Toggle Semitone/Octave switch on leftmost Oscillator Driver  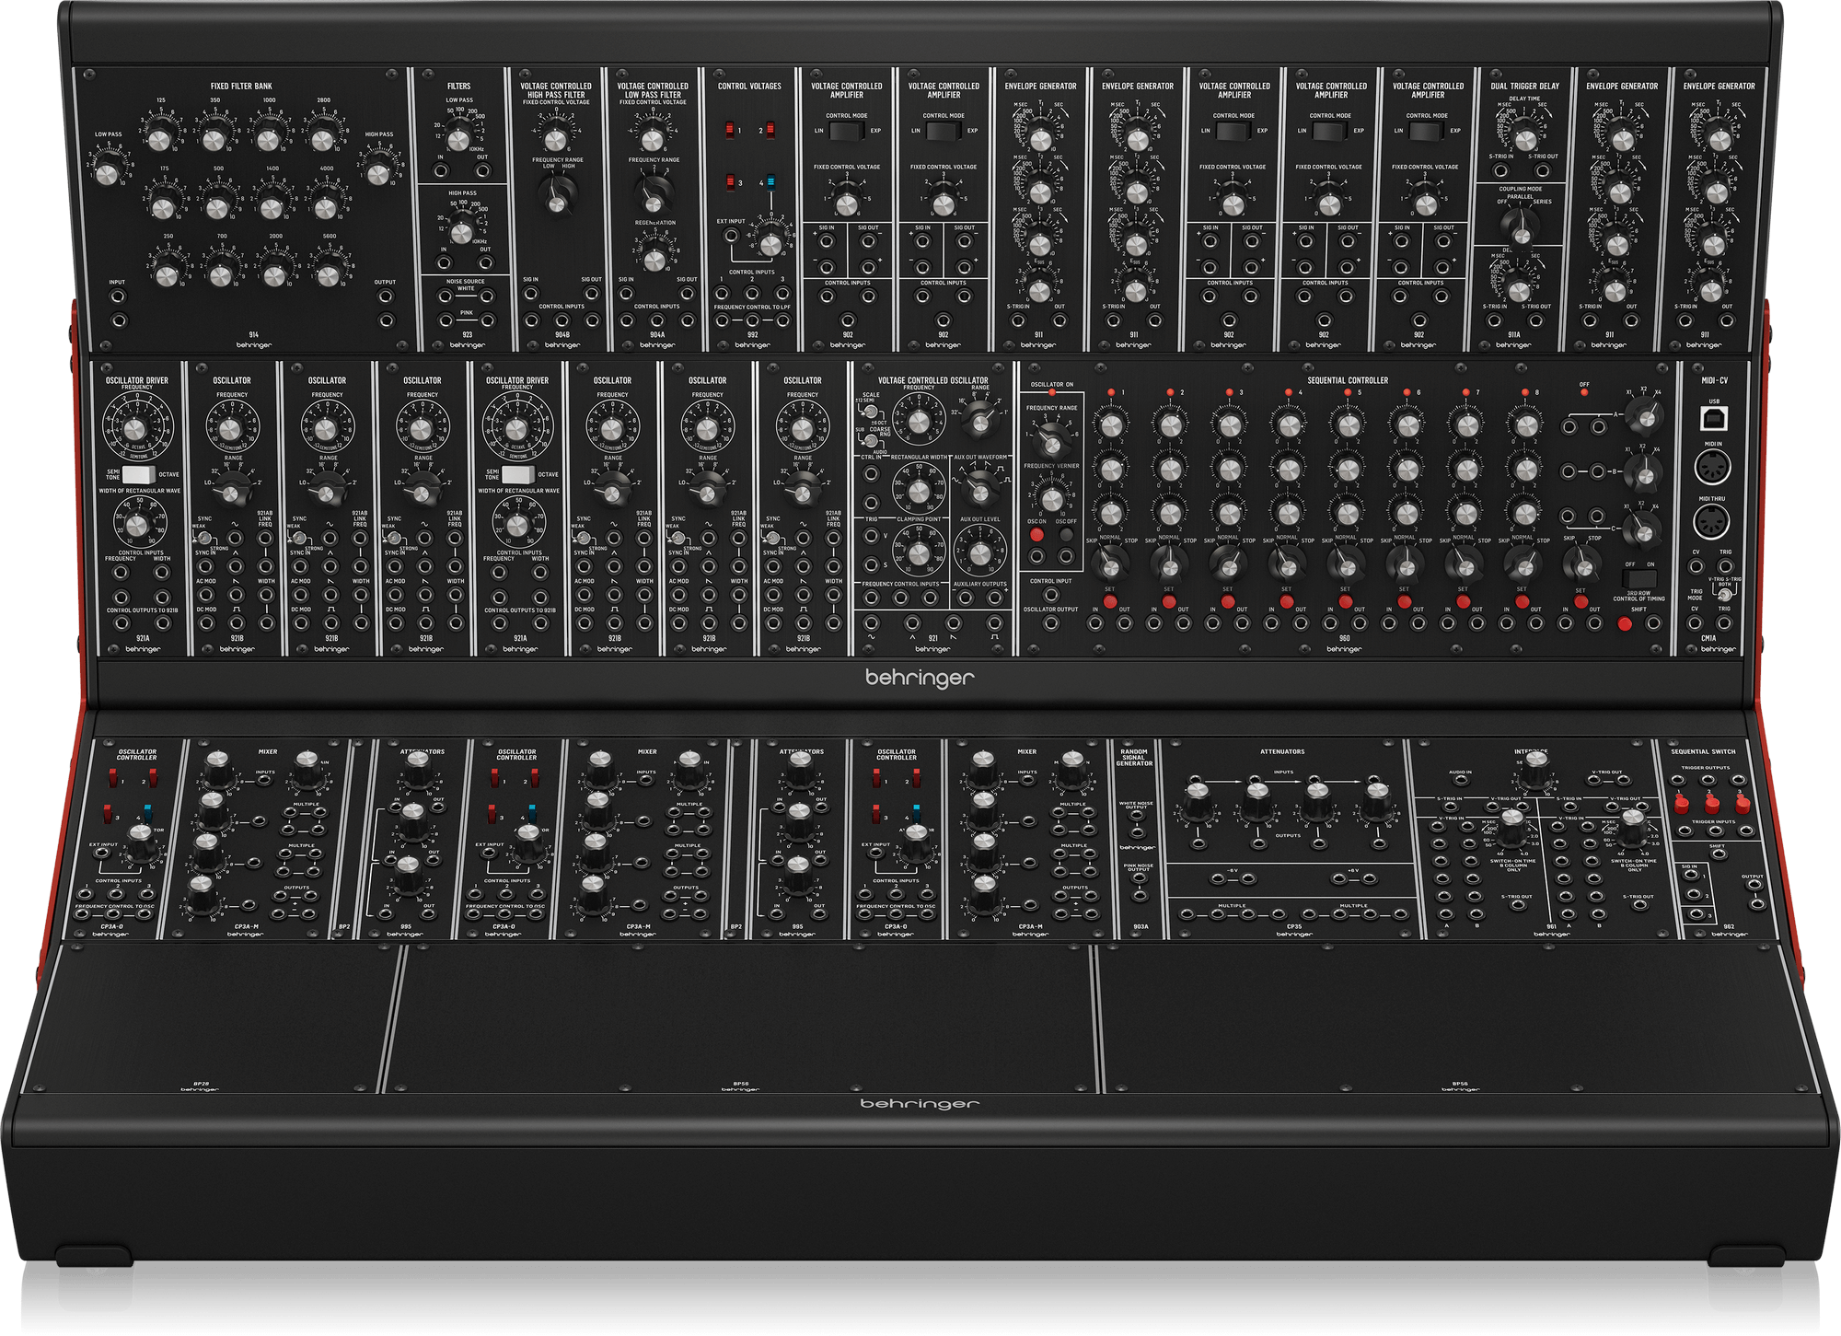139,475
